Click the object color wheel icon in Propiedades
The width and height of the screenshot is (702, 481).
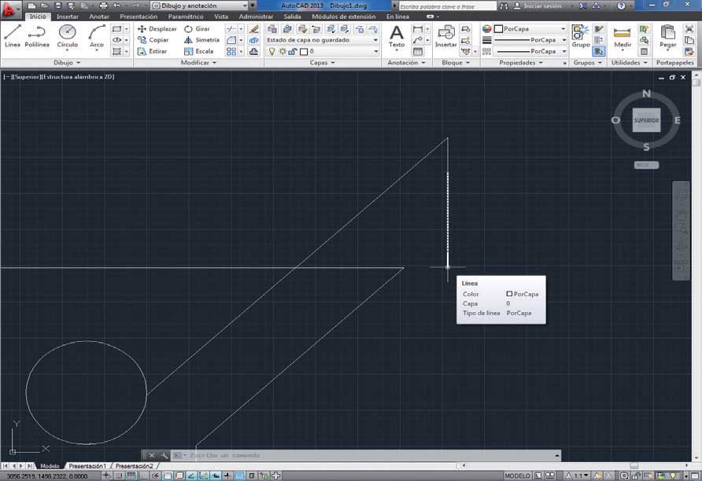coord(487,28)
